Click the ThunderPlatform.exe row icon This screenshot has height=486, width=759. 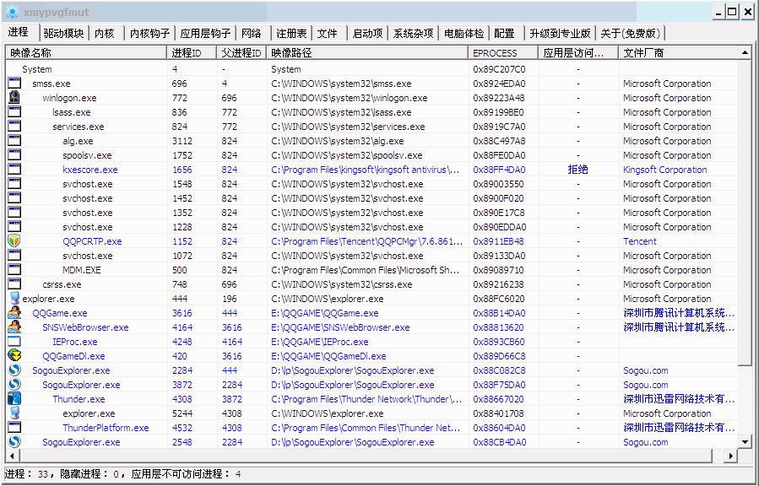14,427
